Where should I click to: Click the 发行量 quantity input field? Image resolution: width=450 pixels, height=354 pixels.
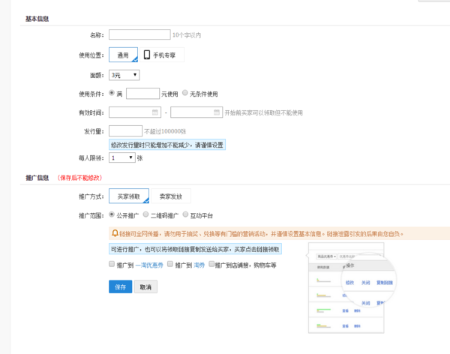point(125,131)
